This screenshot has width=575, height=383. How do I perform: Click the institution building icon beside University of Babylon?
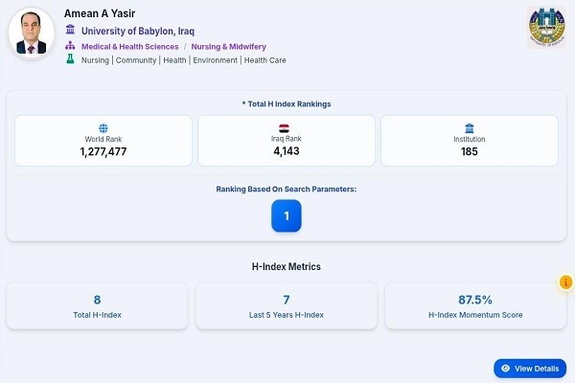(x=70, y=30)
